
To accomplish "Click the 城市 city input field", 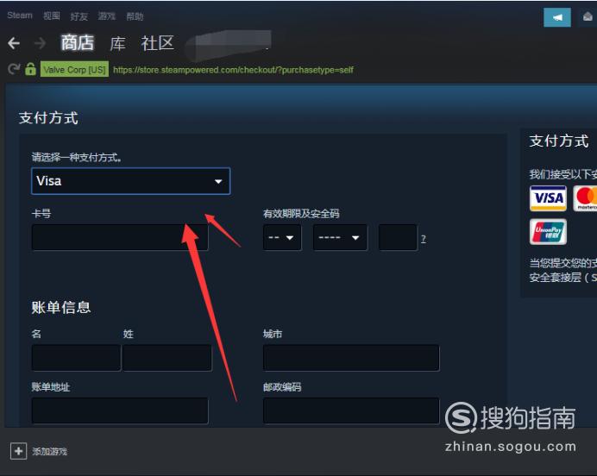I will (351, 358).
